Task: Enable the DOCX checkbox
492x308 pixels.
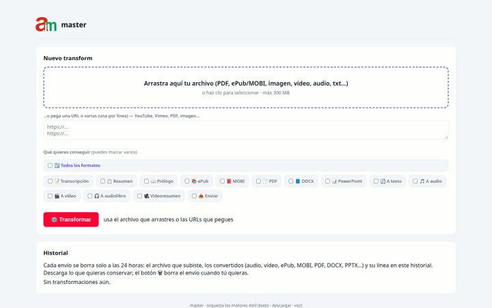Action: click(x=291, y=181)
